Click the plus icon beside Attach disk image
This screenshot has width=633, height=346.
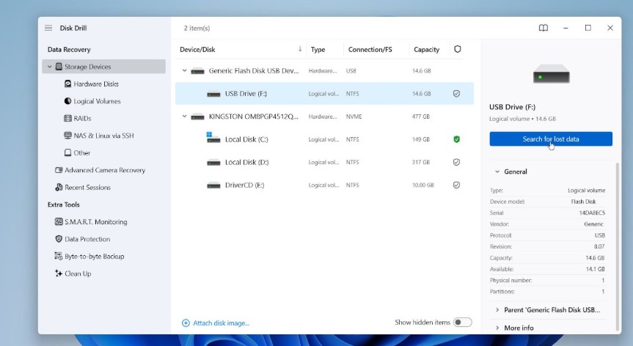pos(186,323)
